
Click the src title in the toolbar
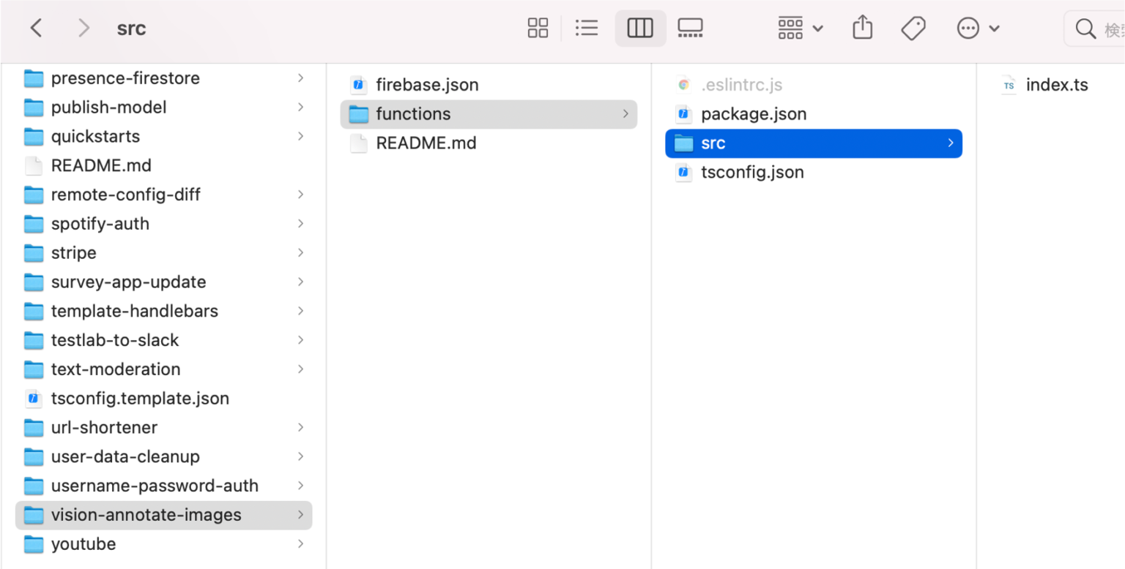coord(131,28)
